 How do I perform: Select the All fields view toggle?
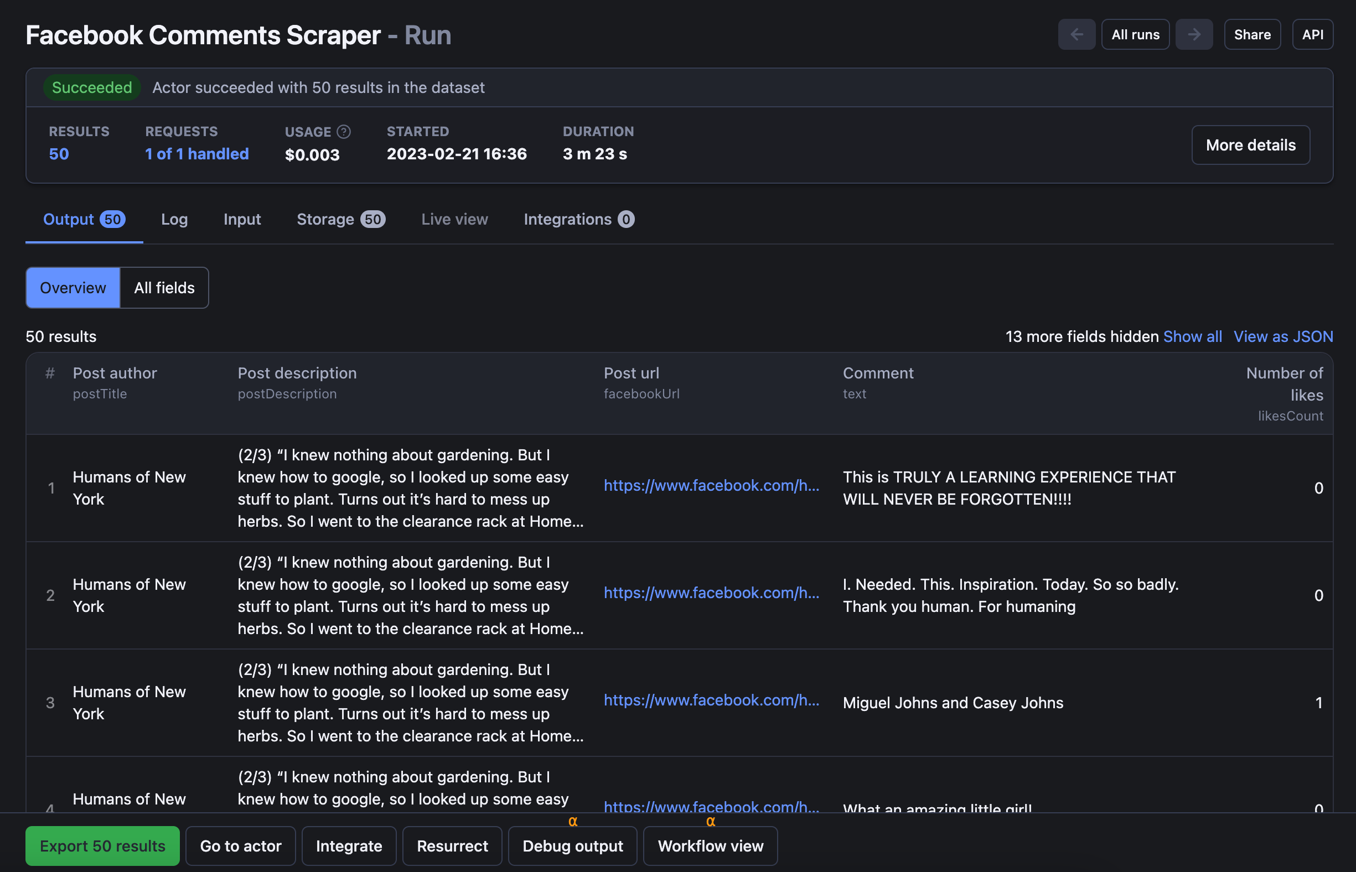pyautogui.click(x=164, y=288)
